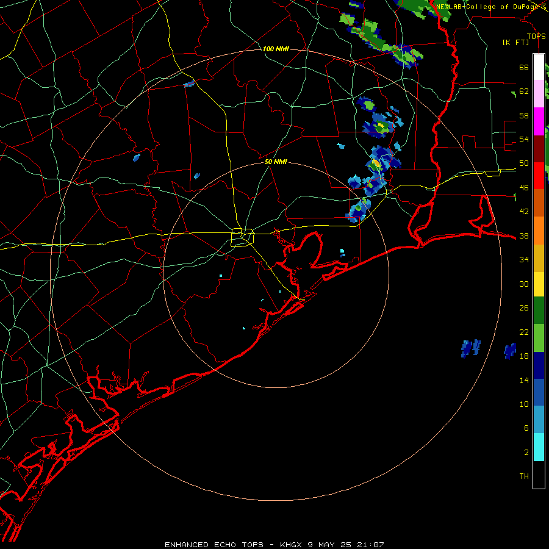Screen dimensions: 549x549
Task: Click the 34 legend value
Action: (524, 260)
